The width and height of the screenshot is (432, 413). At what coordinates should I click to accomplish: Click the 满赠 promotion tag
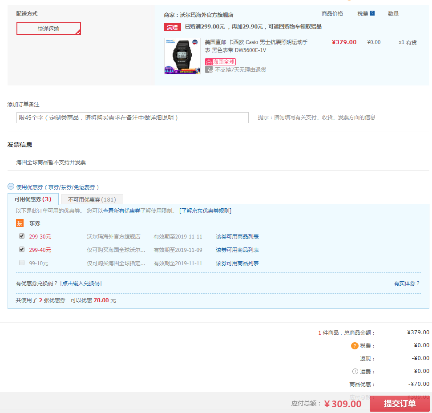pos(173,27)
